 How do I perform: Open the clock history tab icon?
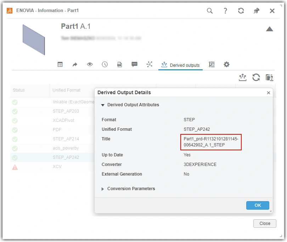click(105, 64)
